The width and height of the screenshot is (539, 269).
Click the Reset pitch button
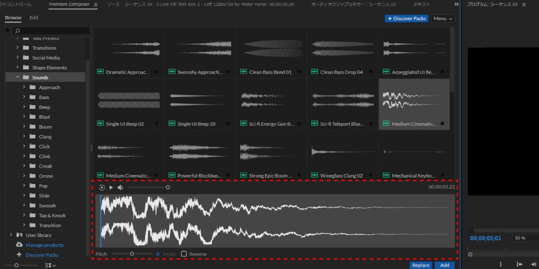tap(169, 254)
